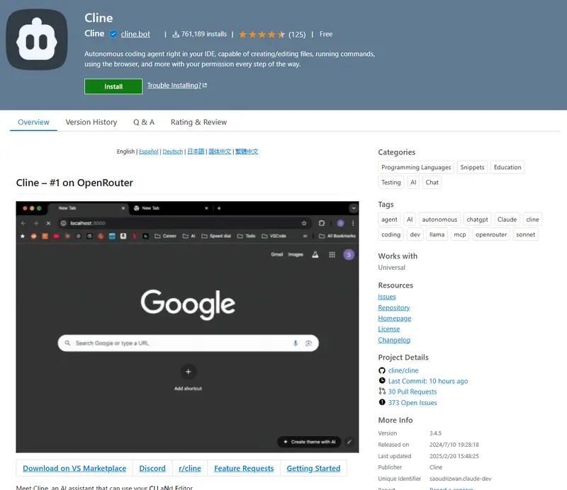Select the Español language link
The height and width of the screenshot is (490, 567).
coord(148,152)
